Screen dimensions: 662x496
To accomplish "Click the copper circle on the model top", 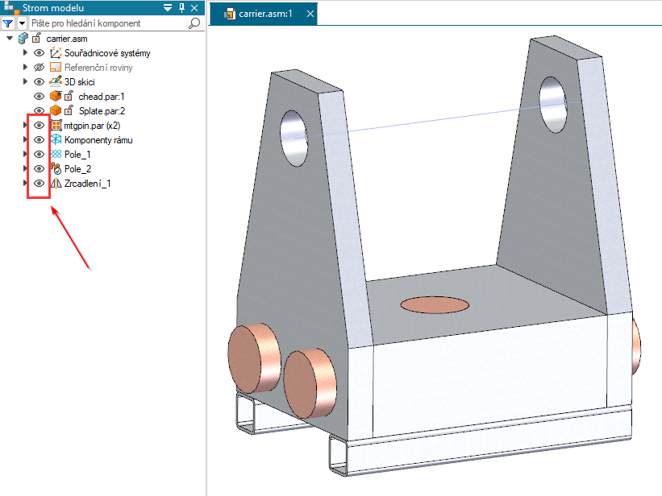I will [x=435, y=304].
